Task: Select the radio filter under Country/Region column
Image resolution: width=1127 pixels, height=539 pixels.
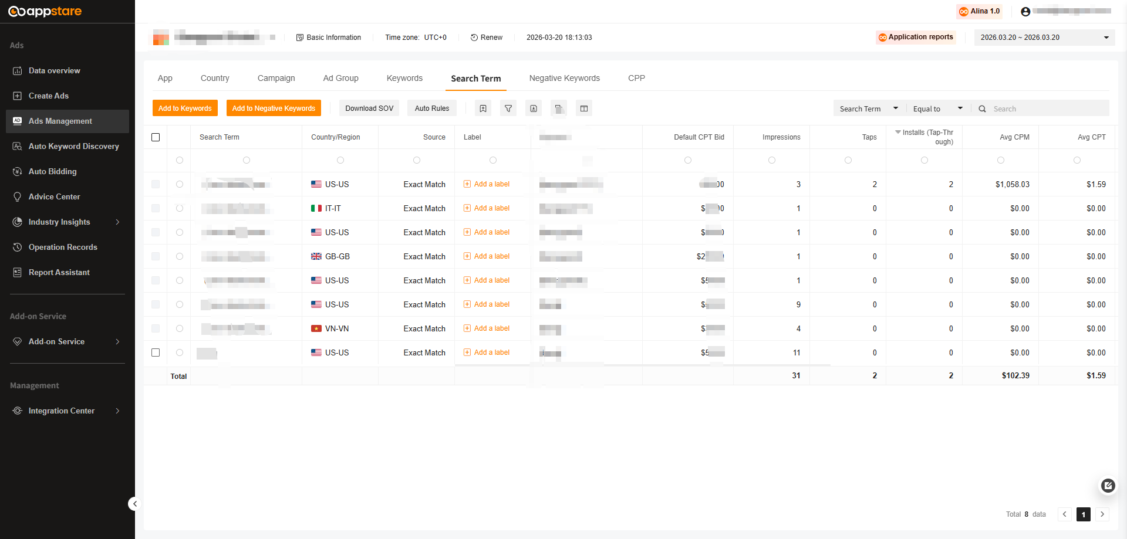Action: (x=340, y=160)
